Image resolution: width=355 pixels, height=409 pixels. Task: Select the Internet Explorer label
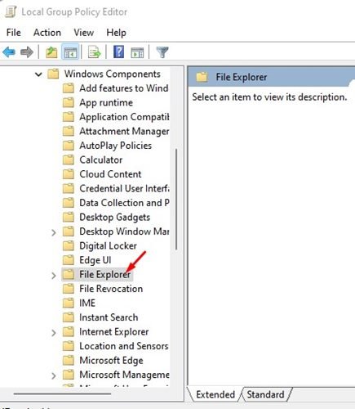point(114,332)
